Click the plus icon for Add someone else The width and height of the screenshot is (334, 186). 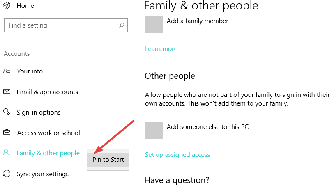coord(154,131)
